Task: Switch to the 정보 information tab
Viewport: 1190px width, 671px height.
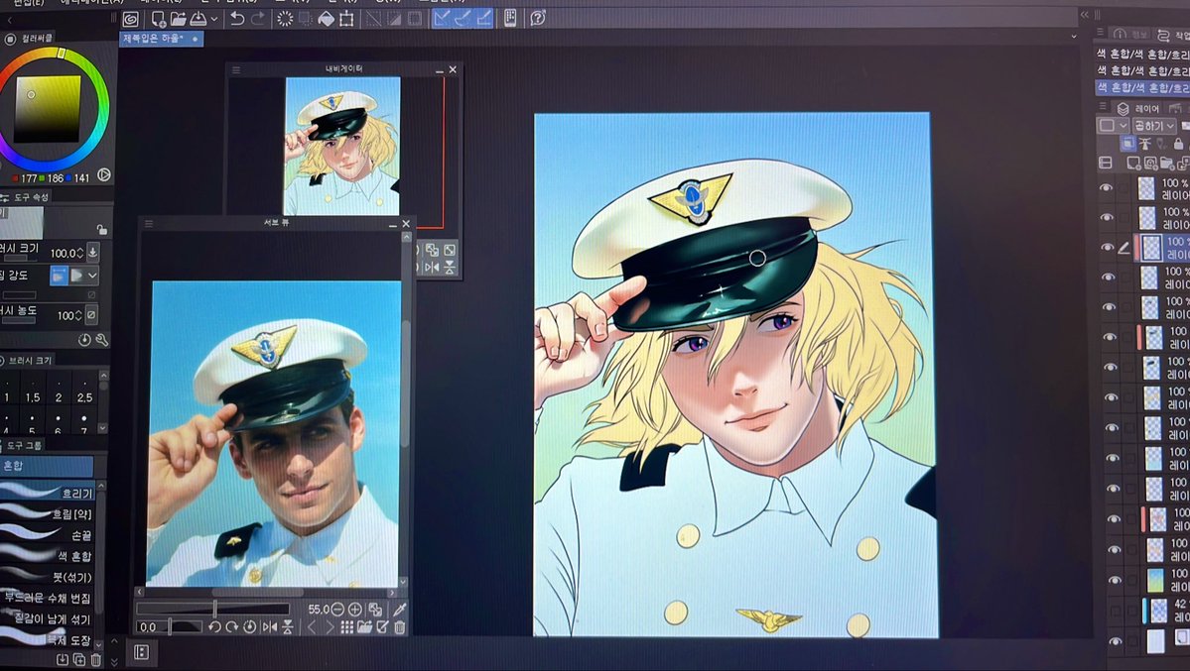Action: (x=1130, y=34)
